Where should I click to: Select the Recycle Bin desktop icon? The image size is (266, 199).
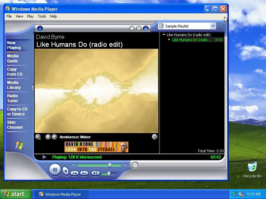tap(252, 170)
